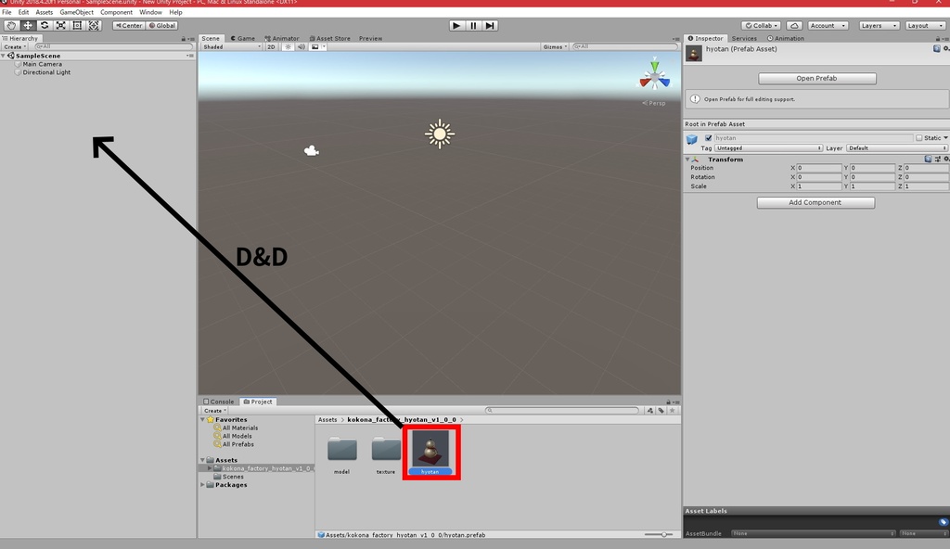Open the texture folder
Viewport: 950px width, 549px height.
[386, 449]
